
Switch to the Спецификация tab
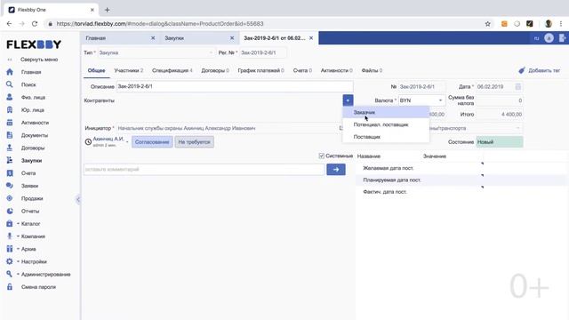click(172, 70)
